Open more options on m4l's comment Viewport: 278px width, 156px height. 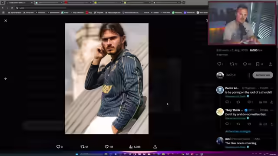(271, 139)
